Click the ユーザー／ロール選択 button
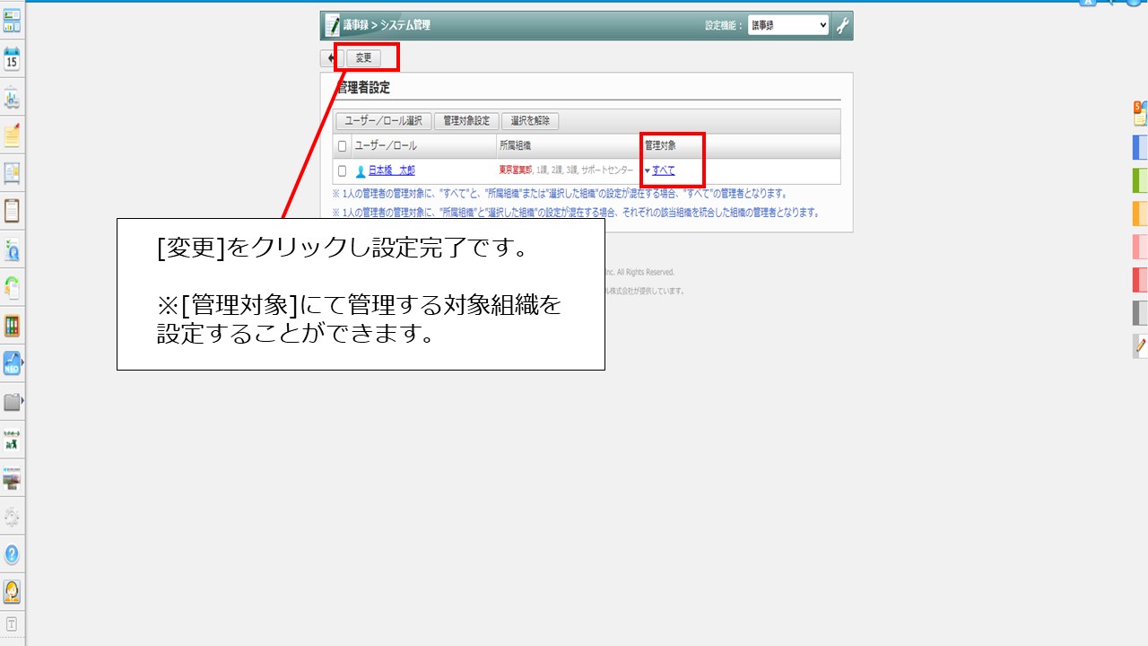This screenshot has width=1148, height=646. pos(384,121)
